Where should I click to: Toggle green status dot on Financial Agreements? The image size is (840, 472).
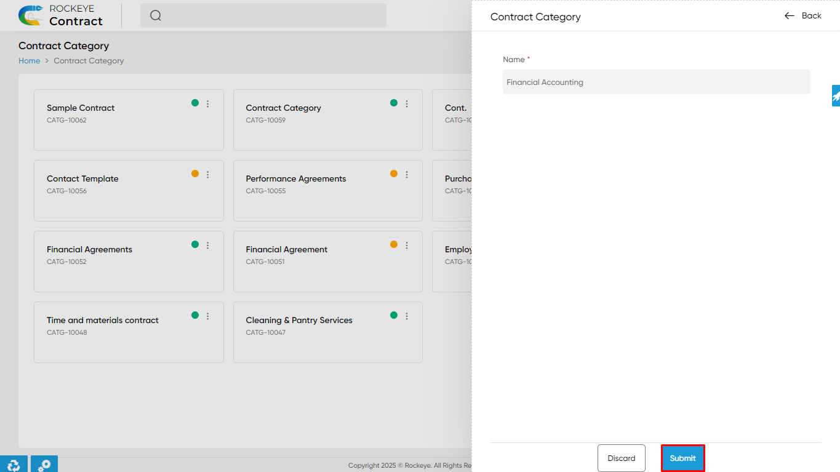click(195, 244)
